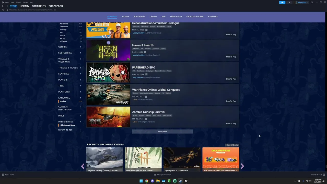Click the Windows platform icon for Zombie Gunship Survival
This screenshot has height=184, width=327.
[146, 119]
